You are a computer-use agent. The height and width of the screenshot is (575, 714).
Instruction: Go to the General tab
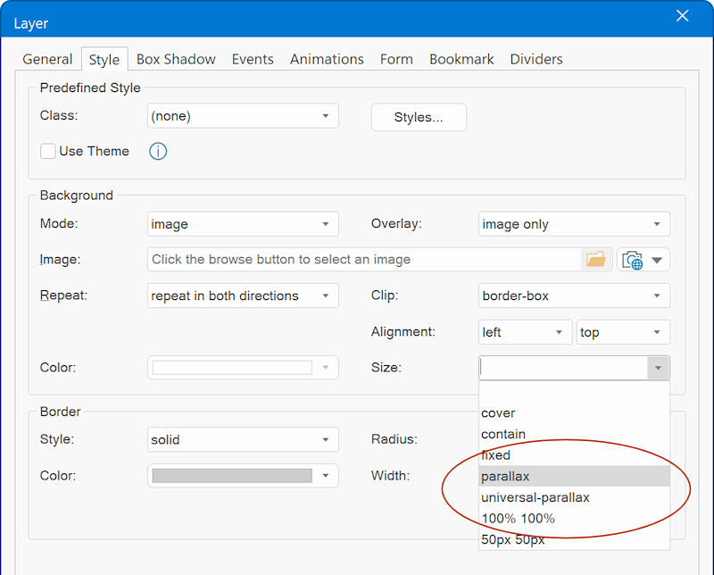pyautogui.click(x=47, y=60)
